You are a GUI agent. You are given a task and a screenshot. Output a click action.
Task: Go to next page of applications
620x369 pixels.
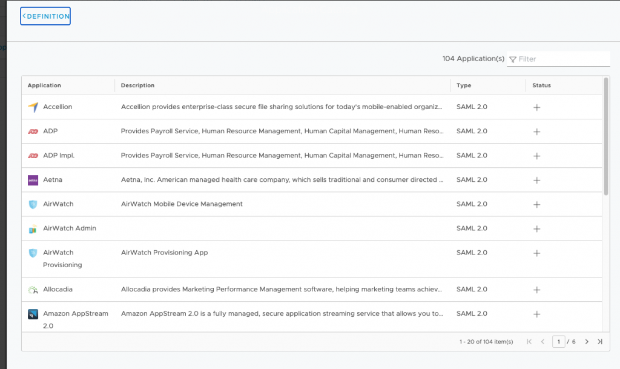(x=587, y=342)
